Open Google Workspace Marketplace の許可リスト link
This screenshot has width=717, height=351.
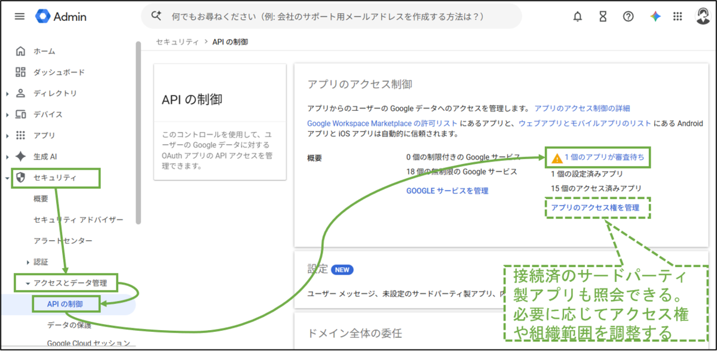pyautogui.click(x=382, y=123)
